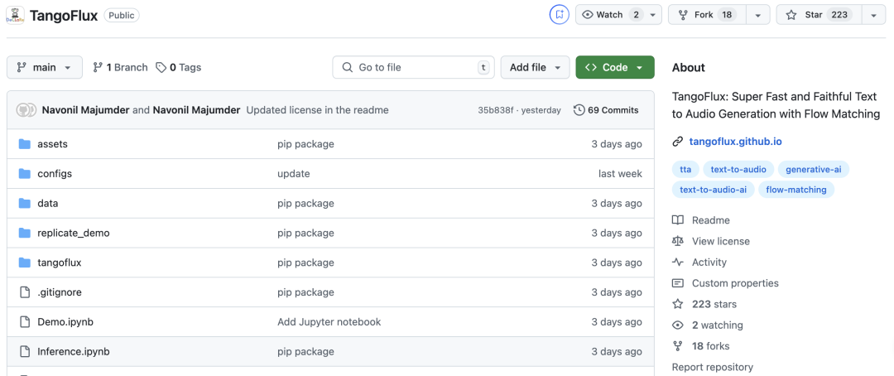Open the main branch dropdown
The height and width of the screenshot is (376, 894).
(x=45, y=68)
